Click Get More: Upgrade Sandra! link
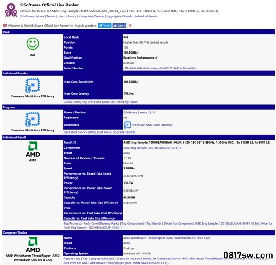Screen dimensions: 276x265 [117, 132]
